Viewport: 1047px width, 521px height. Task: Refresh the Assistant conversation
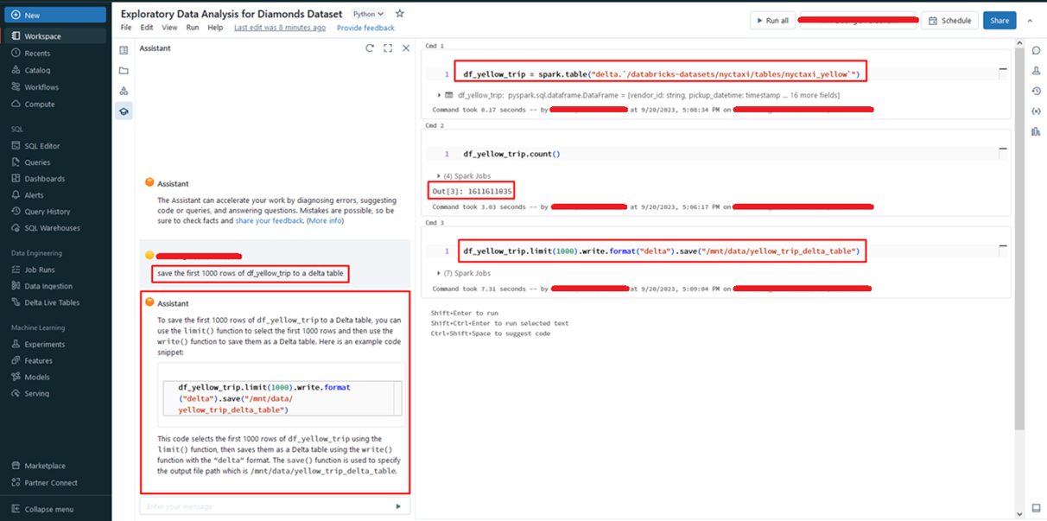point(370,48)
